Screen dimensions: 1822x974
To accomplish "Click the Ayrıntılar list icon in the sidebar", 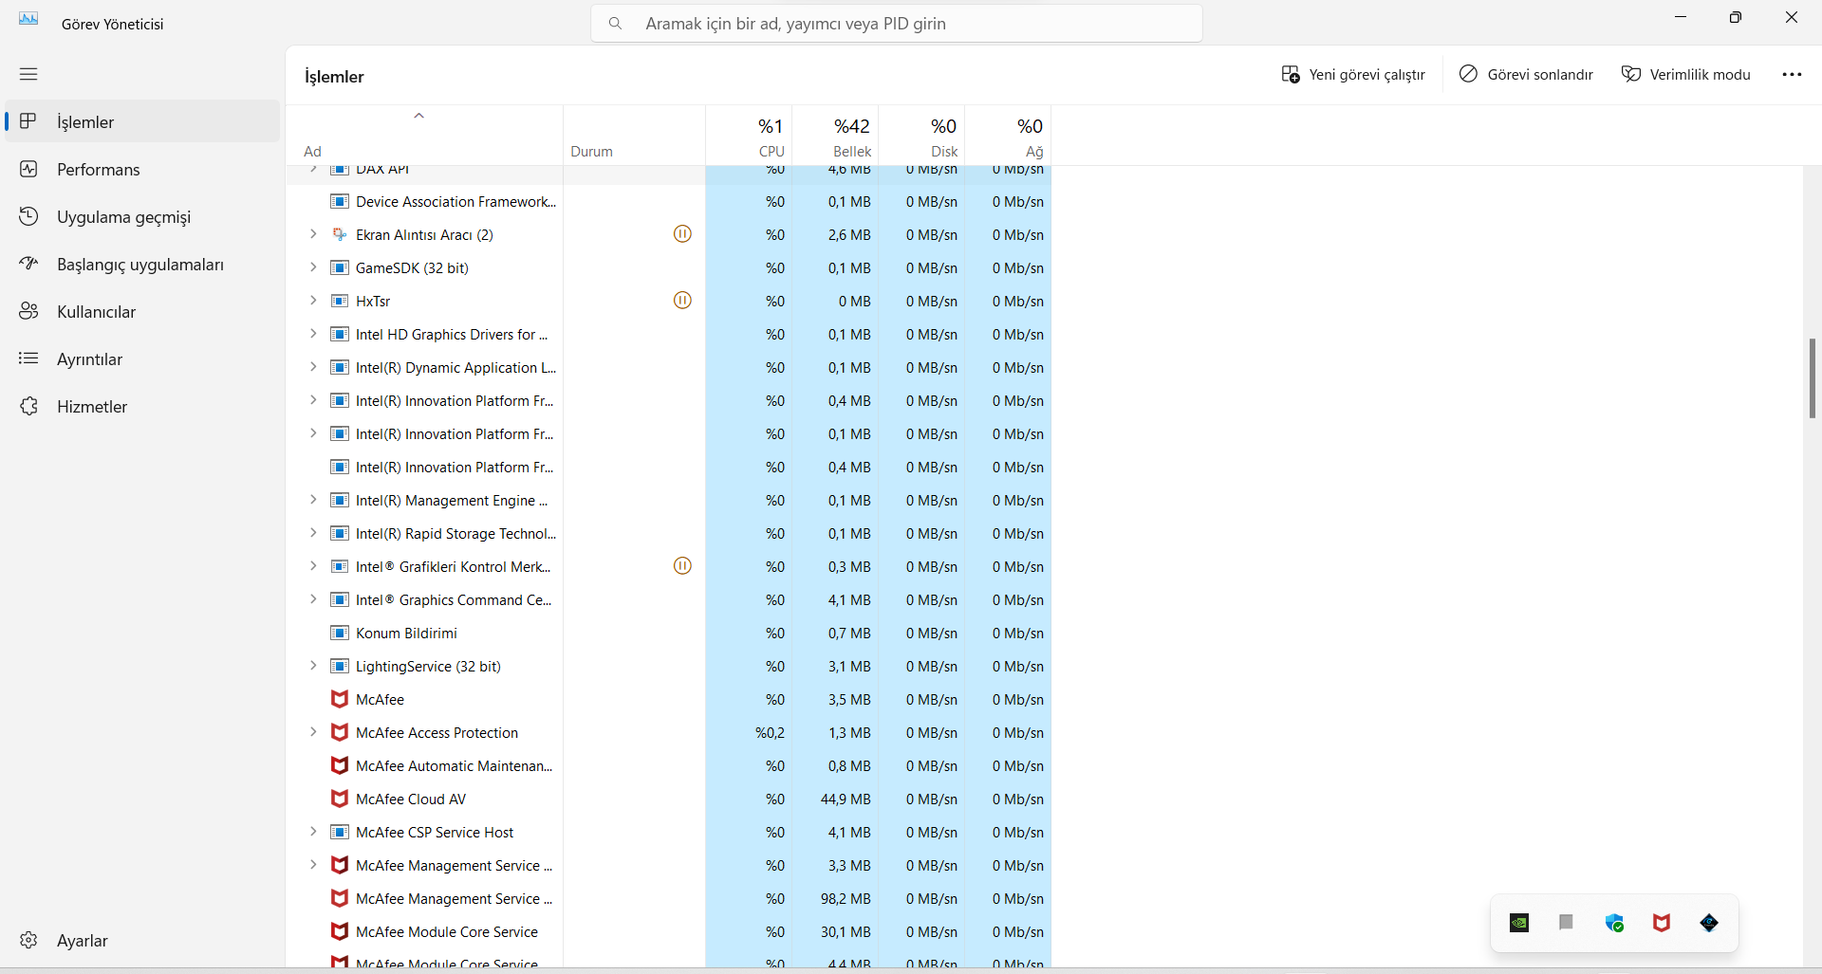I will point(29,358).
